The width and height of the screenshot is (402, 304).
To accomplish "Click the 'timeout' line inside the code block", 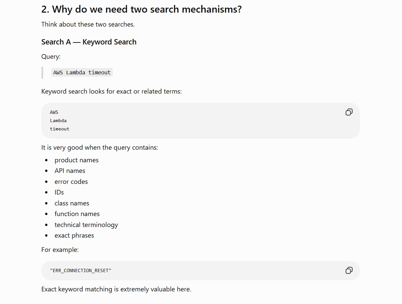I will (60, 129).
